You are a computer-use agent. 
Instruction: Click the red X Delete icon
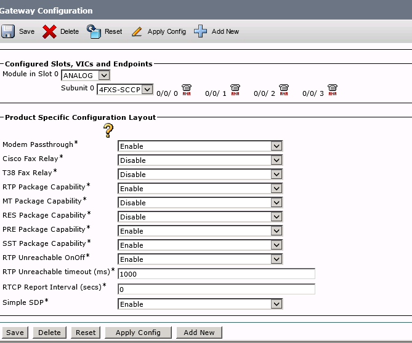[49, 32]
